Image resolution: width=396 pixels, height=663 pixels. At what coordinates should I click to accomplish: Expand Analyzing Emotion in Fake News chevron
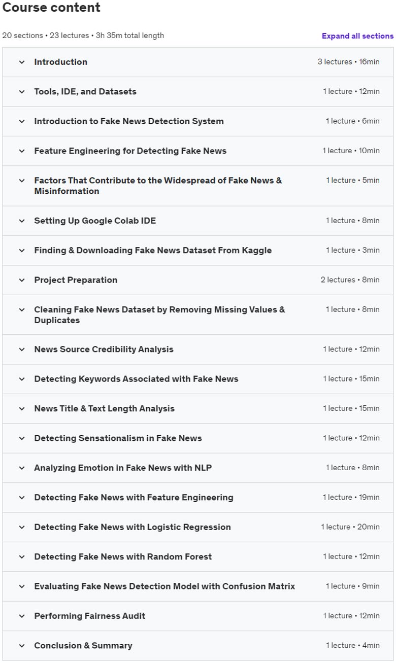click(x=22, y=468)
